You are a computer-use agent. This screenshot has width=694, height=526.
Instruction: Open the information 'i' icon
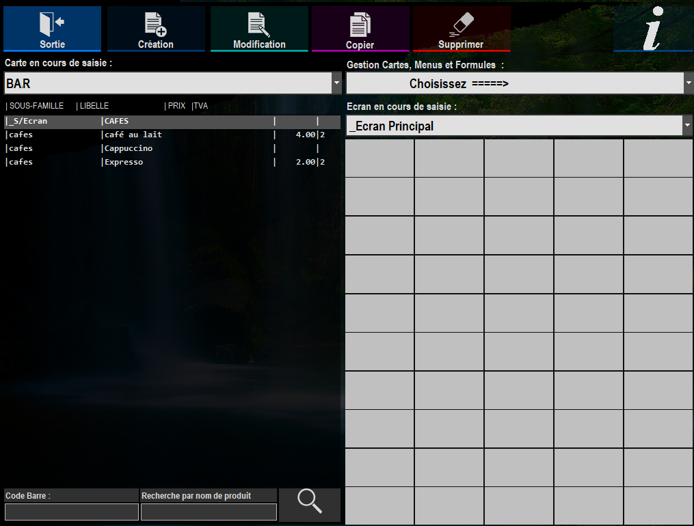pos(653,29)
